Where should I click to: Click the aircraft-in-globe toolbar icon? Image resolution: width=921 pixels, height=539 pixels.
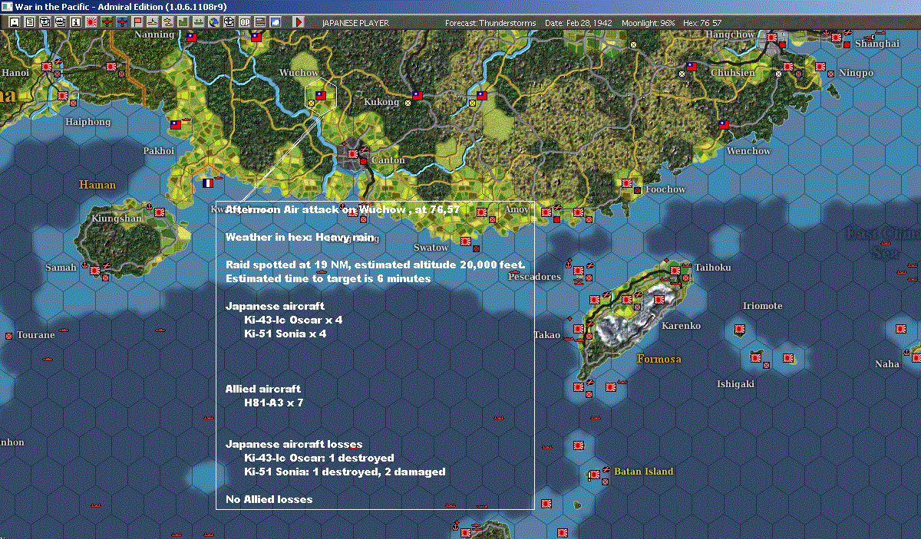tap(45, 22)
